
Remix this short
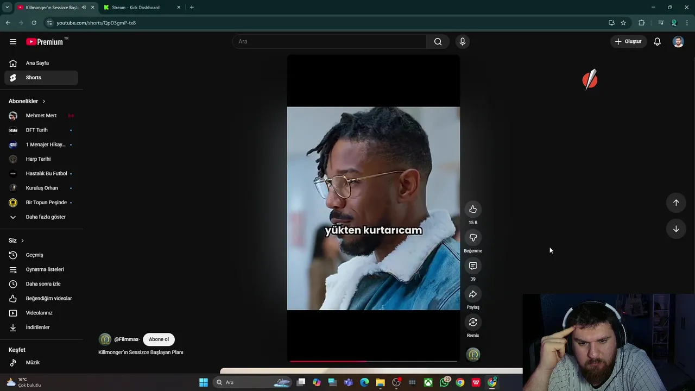(x=473, y=323)
